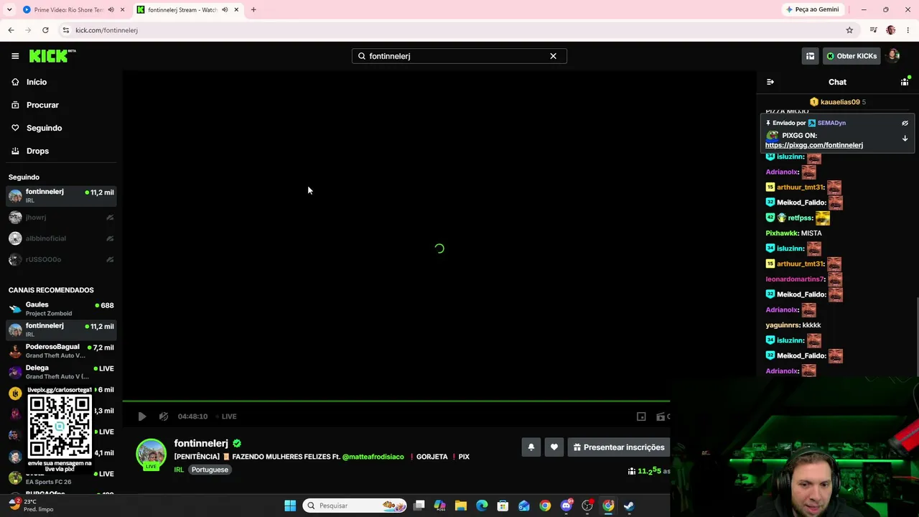This screenshot has height=517, width=919.
Task: Open the fontinnelerj streamer avatar
Action: [x=151, y=455]
